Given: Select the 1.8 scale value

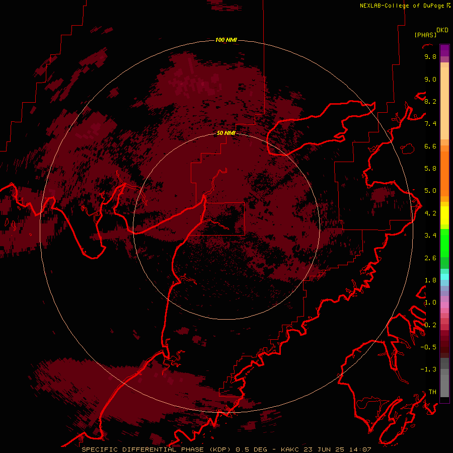Looking at the screenshot, I should coord(430,280).
